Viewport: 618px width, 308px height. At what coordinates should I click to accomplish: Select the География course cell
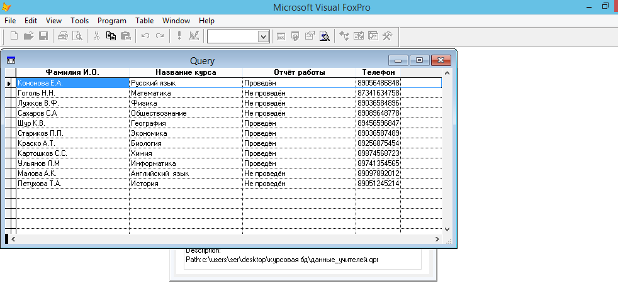[186, 123]
